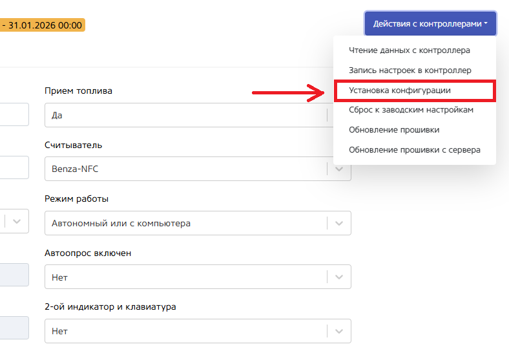The height and width of the screenshot is (353, 509).
Task: Click "Обновление прошивки" menu item
Action: click(393, 130)
